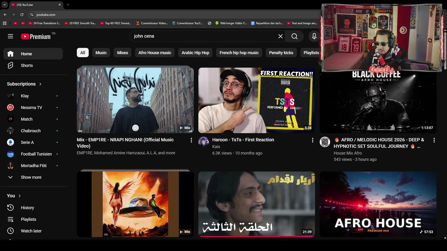Screen dimensions: 447x251
Task: Open bookmark Repartition des tach...
Action: (x=267, y=23)
